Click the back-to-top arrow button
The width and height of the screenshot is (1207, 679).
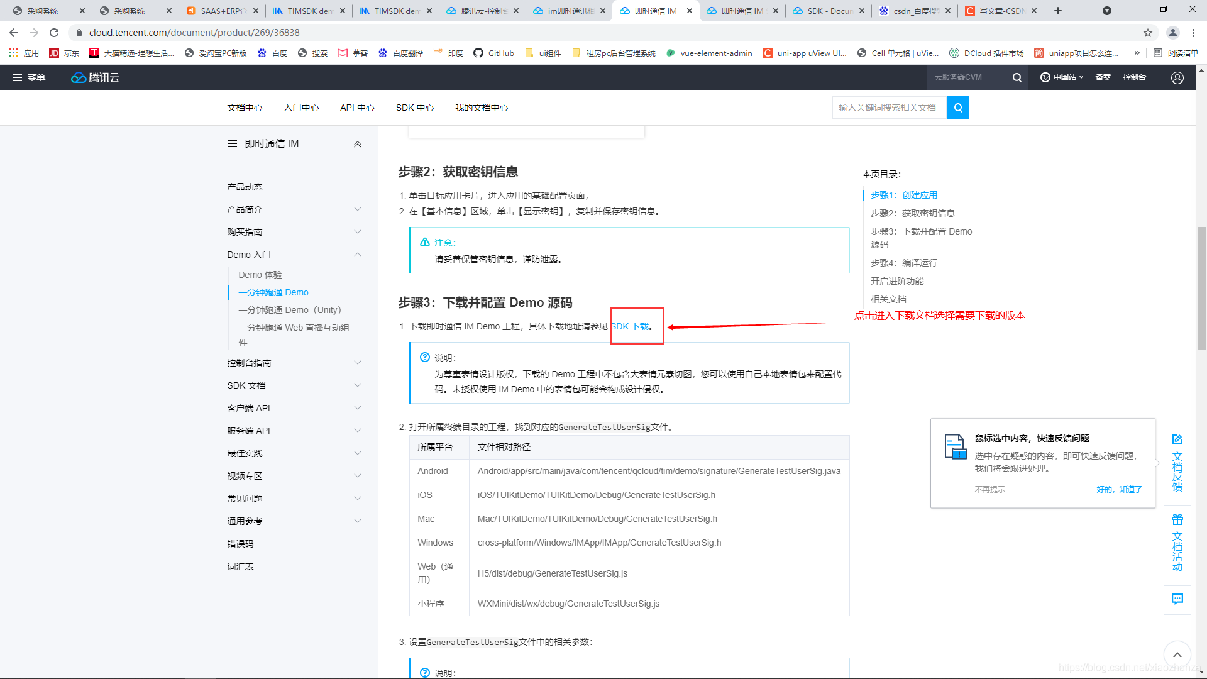coord(1177,654)
